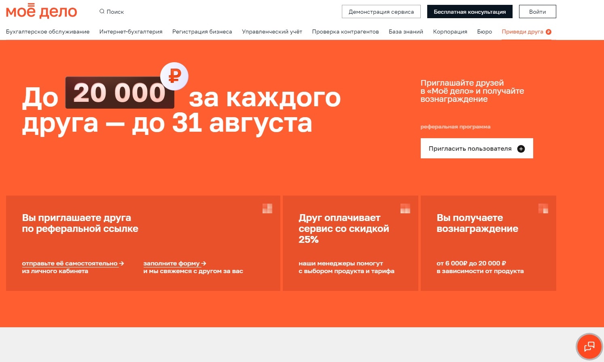
Task: Request Бесплатная консультация
Action: click(x=470, y=12)
